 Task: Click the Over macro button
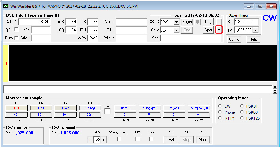[65, 108]
